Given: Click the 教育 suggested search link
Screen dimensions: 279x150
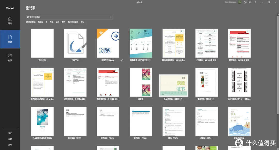Looking at the screenshot, I should 63,22.
